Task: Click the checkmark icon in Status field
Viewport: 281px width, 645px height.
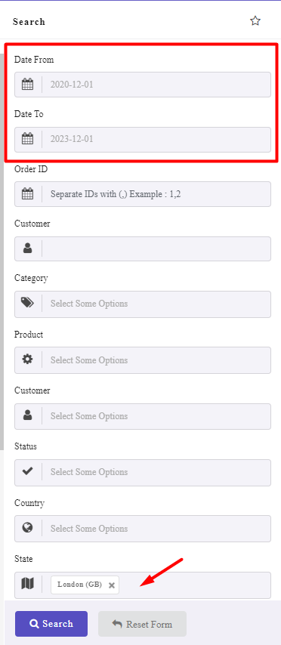Action: 27,471
